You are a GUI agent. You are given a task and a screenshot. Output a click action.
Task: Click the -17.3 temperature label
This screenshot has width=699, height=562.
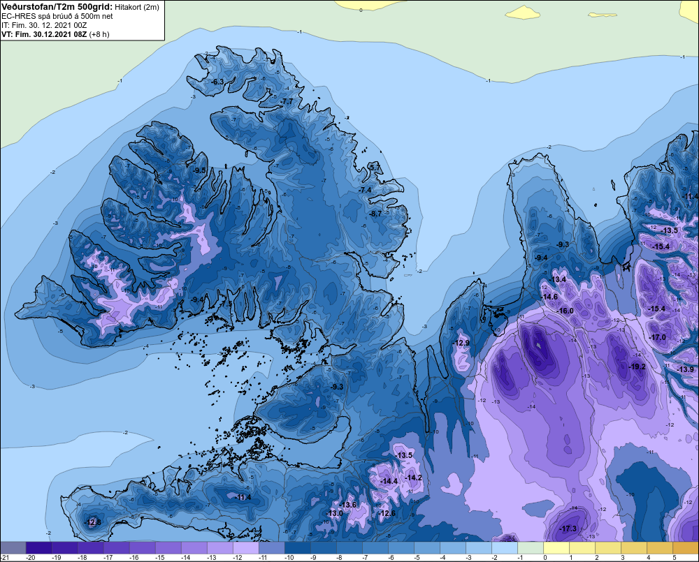568,528
